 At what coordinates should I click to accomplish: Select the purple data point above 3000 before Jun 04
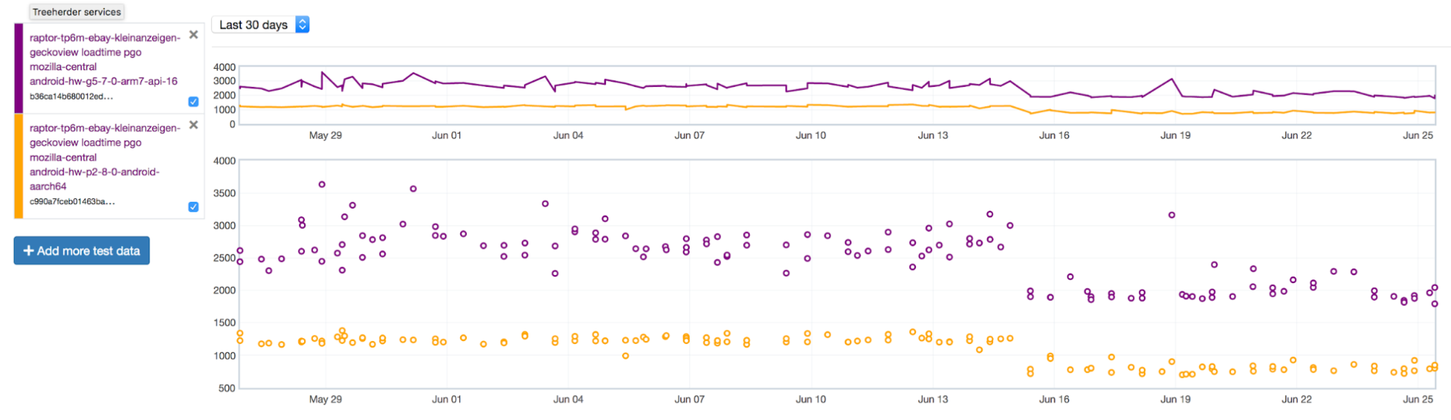545,203
